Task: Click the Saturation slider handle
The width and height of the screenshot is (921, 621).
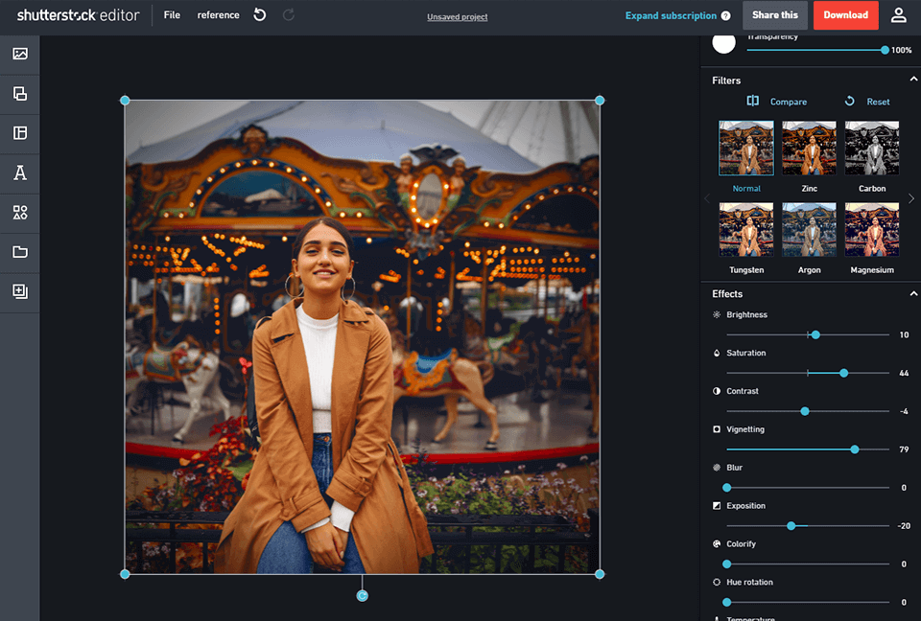Action: [x=843, y=373]
